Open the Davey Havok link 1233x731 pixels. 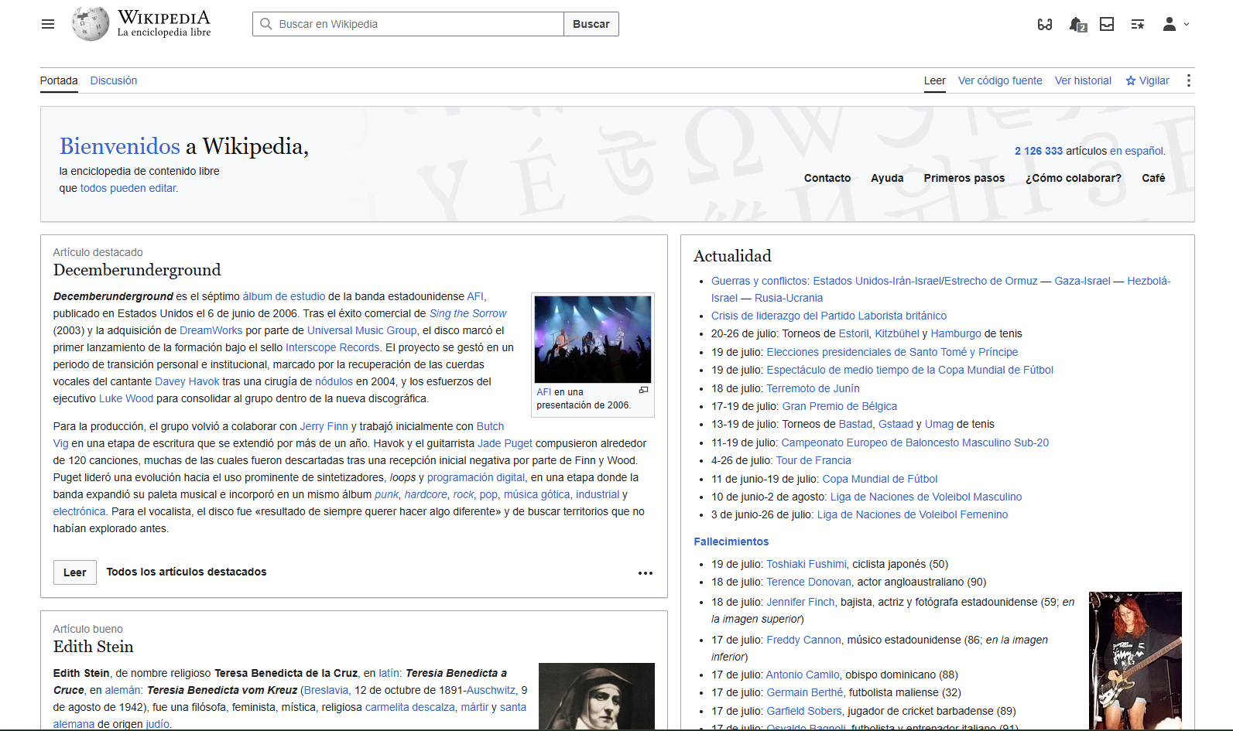pos(187,381)
